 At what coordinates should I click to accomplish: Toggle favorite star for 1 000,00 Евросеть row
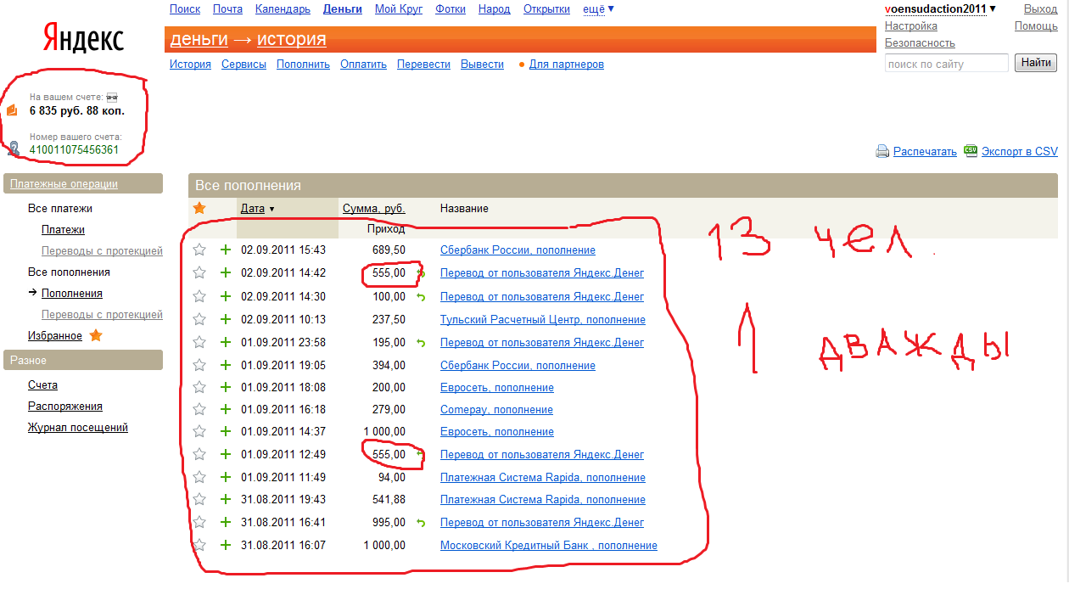point(199,432)
